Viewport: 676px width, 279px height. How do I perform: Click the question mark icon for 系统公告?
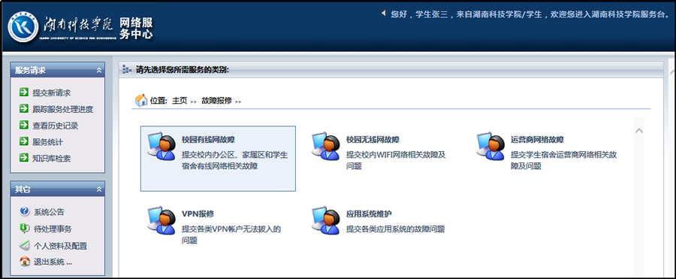pyautogui.click(x=25, y=211)
